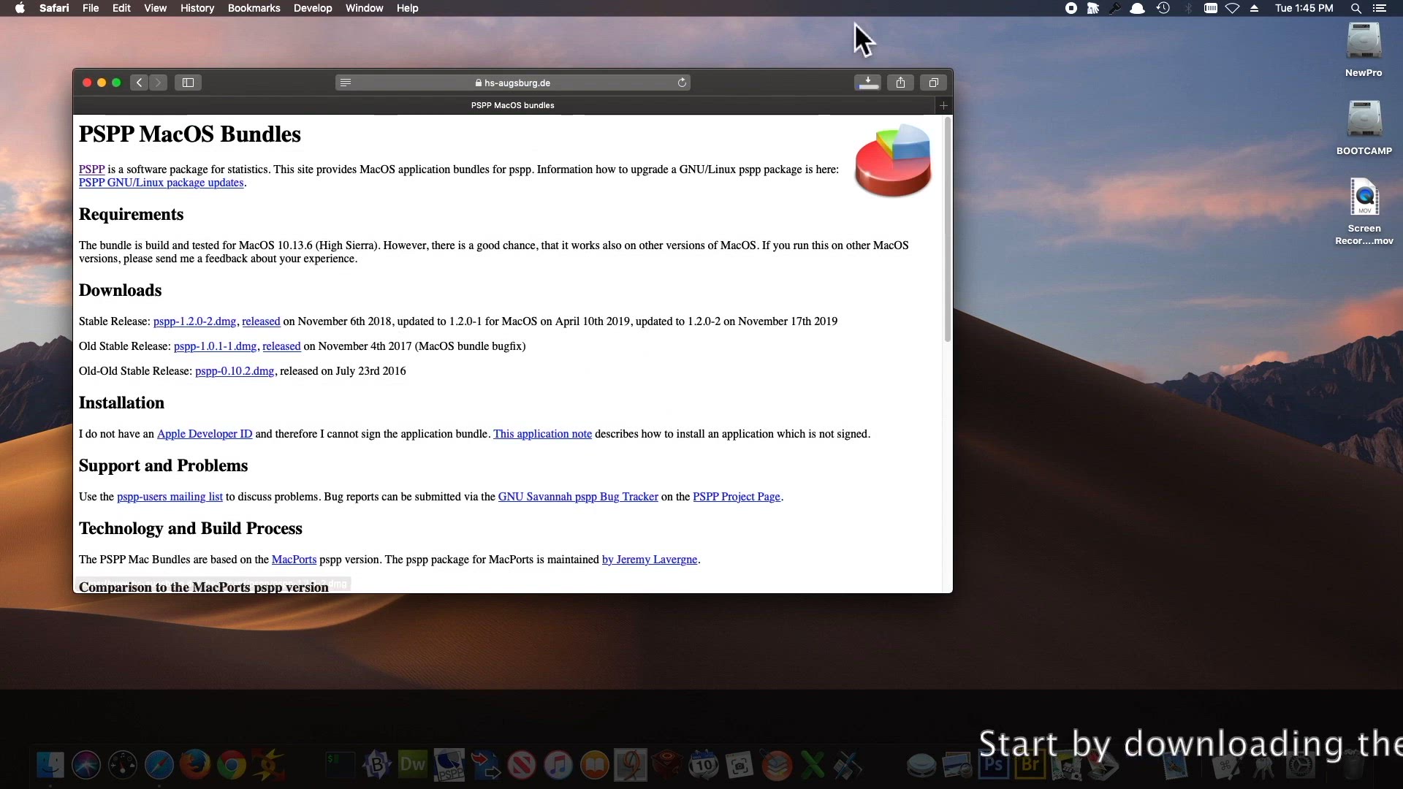Open PSPP GNU/Linux package updates link
Image resolution: width=1403 pixels, height=789 pixels.
pyautogui.click(x=161, y=183)
